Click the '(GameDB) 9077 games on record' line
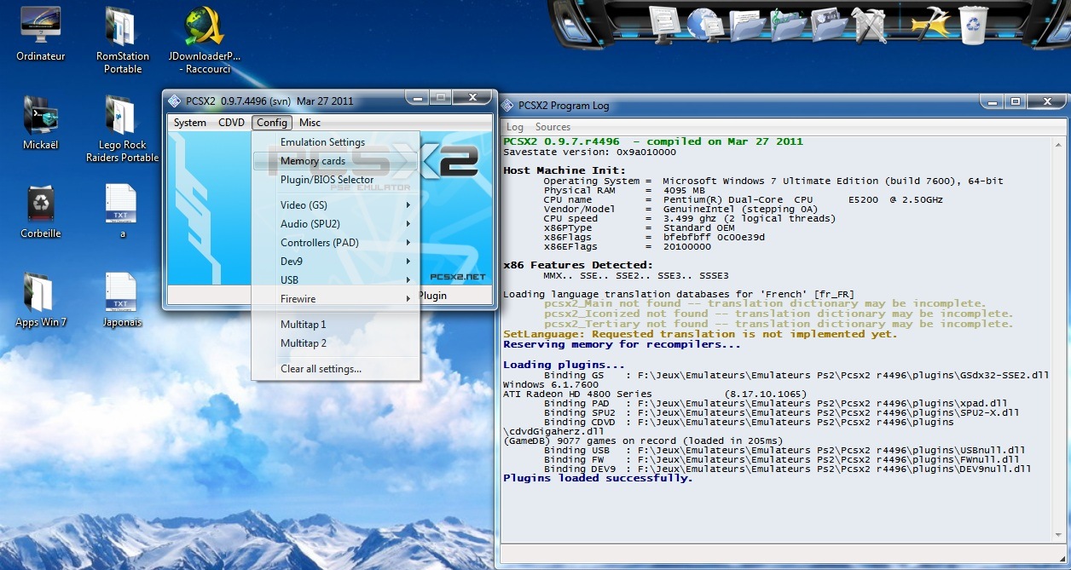 pyautogui.click(x=643, y=440)
